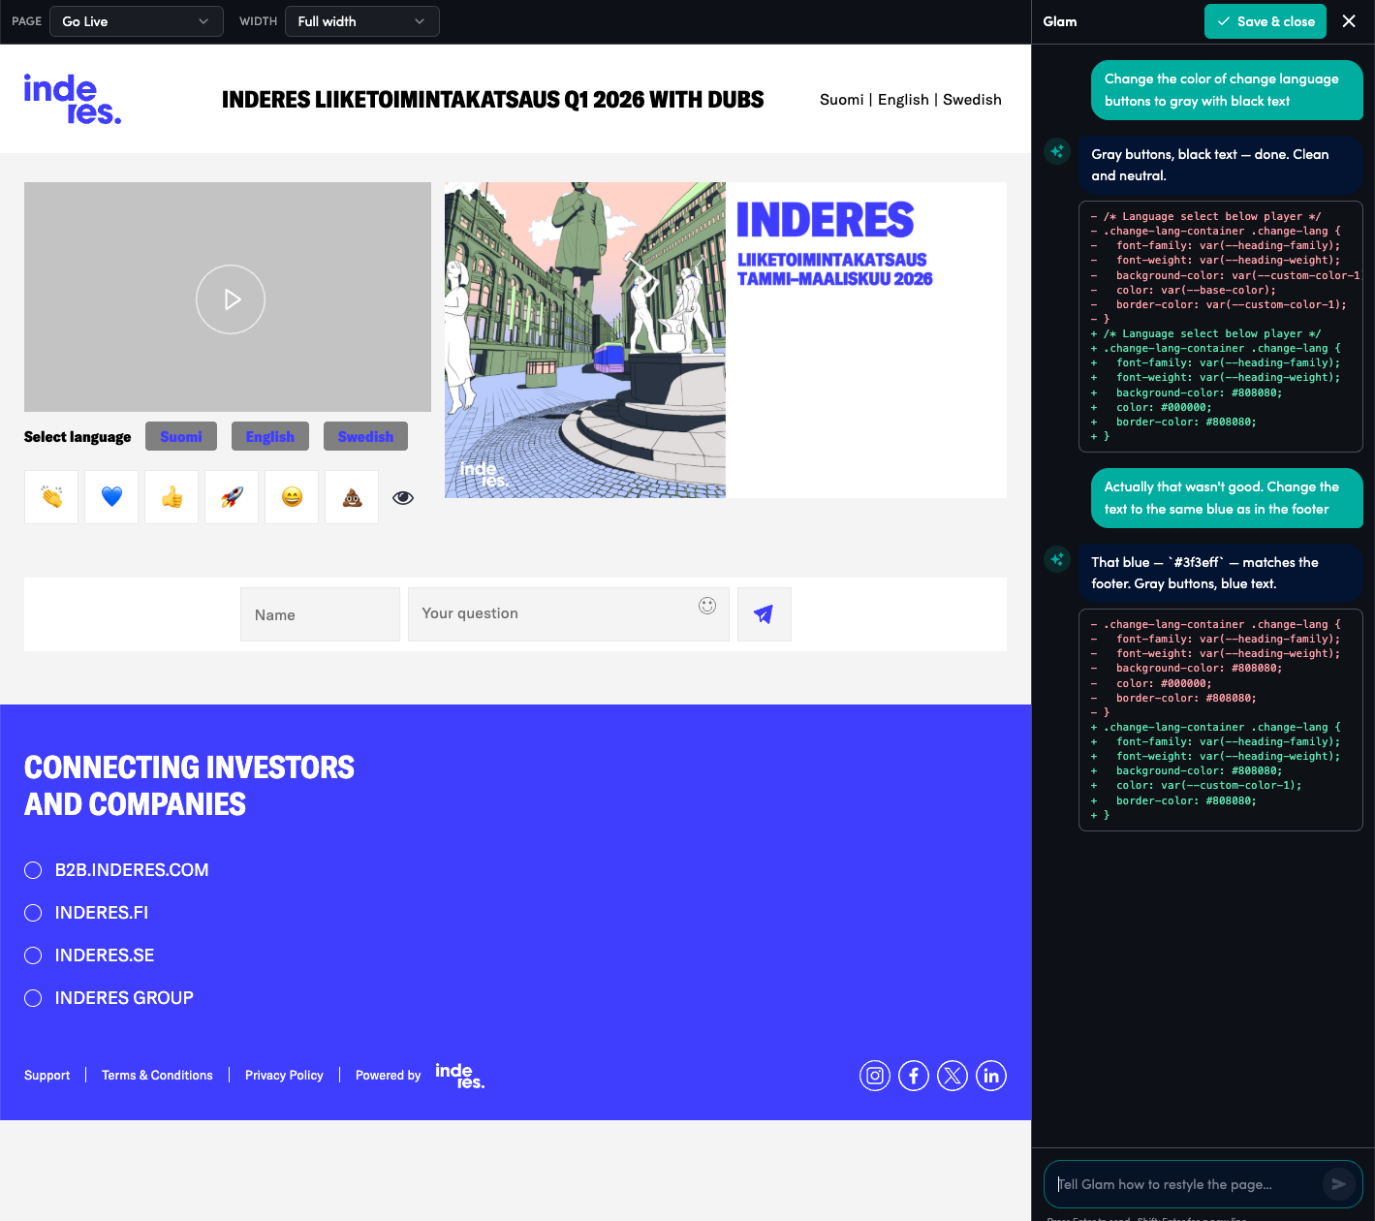Open Privacy Policy footer link

coord(284,1076)
